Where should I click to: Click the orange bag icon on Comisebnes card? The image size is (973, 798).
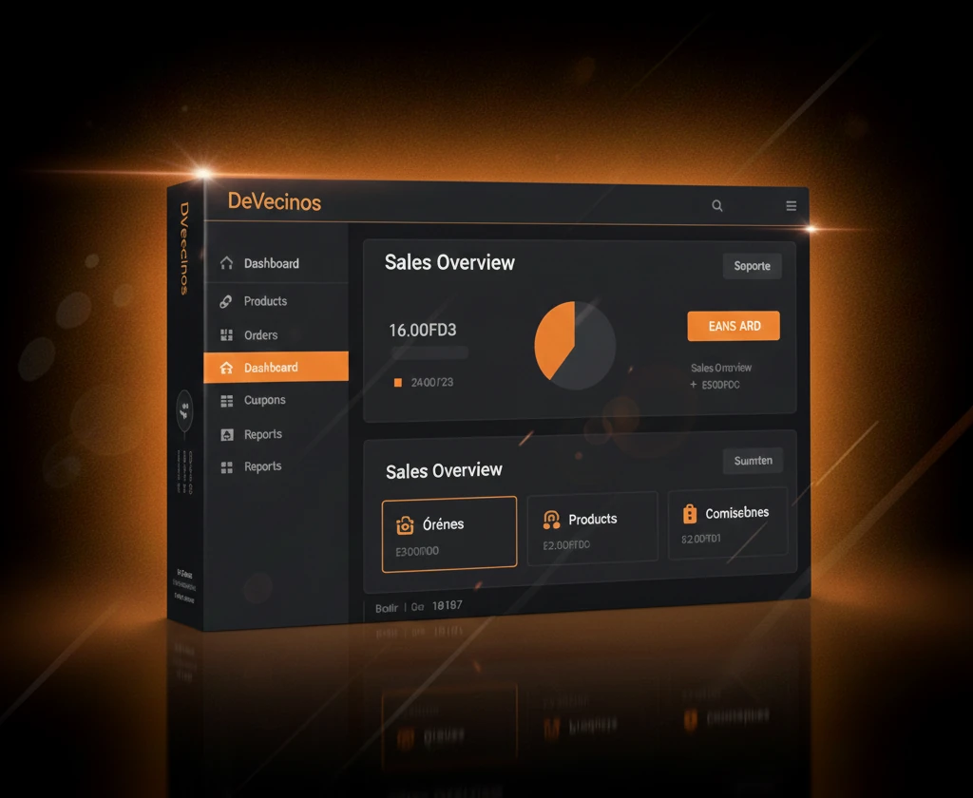click(x=690, y=514)
